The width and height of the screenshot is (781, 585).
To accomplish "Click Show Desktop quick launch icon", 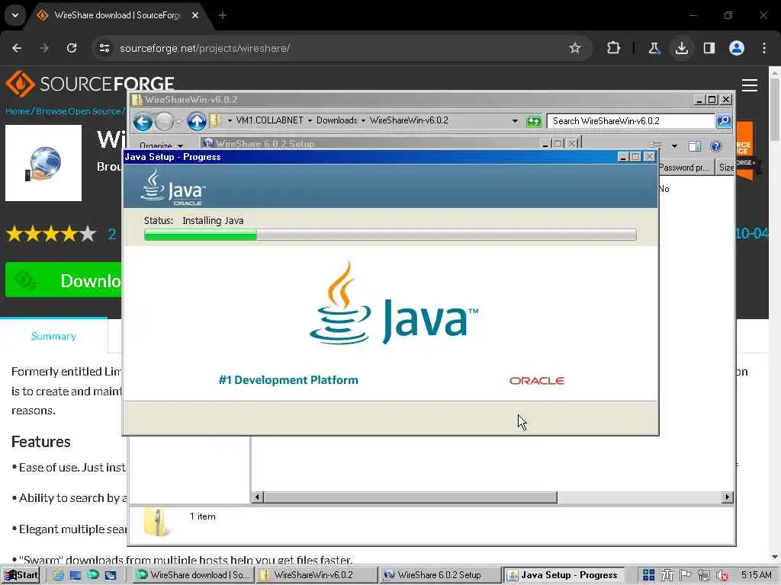I will [76, 575].
